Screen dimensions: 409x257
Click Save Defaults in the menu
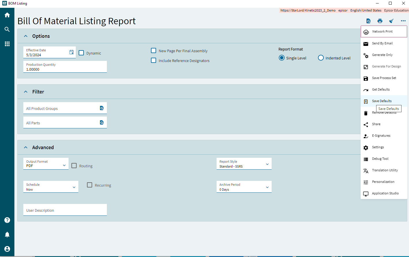click(x=382, y=101)
